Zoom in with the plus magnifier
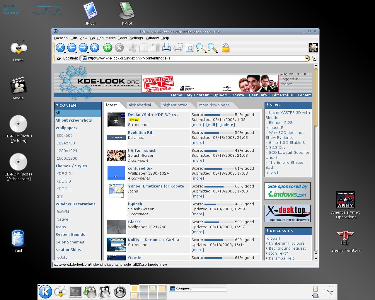The image size is (375, 300). (x=201, y=48)
